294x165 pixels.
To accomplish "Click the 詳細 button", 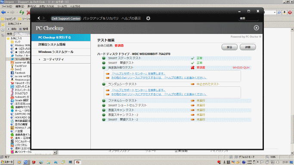I will point(248,47).
